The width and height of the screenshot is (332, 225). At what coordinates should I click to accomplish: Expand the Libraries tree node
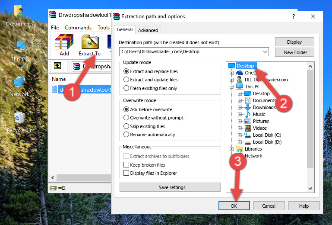coord(232,149)
